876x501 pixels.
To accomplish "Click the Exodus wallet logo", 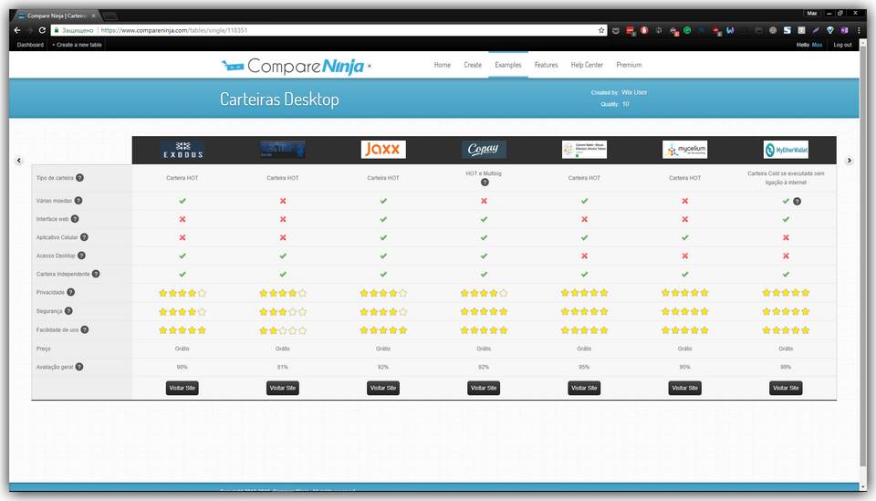I will (182, 150).
